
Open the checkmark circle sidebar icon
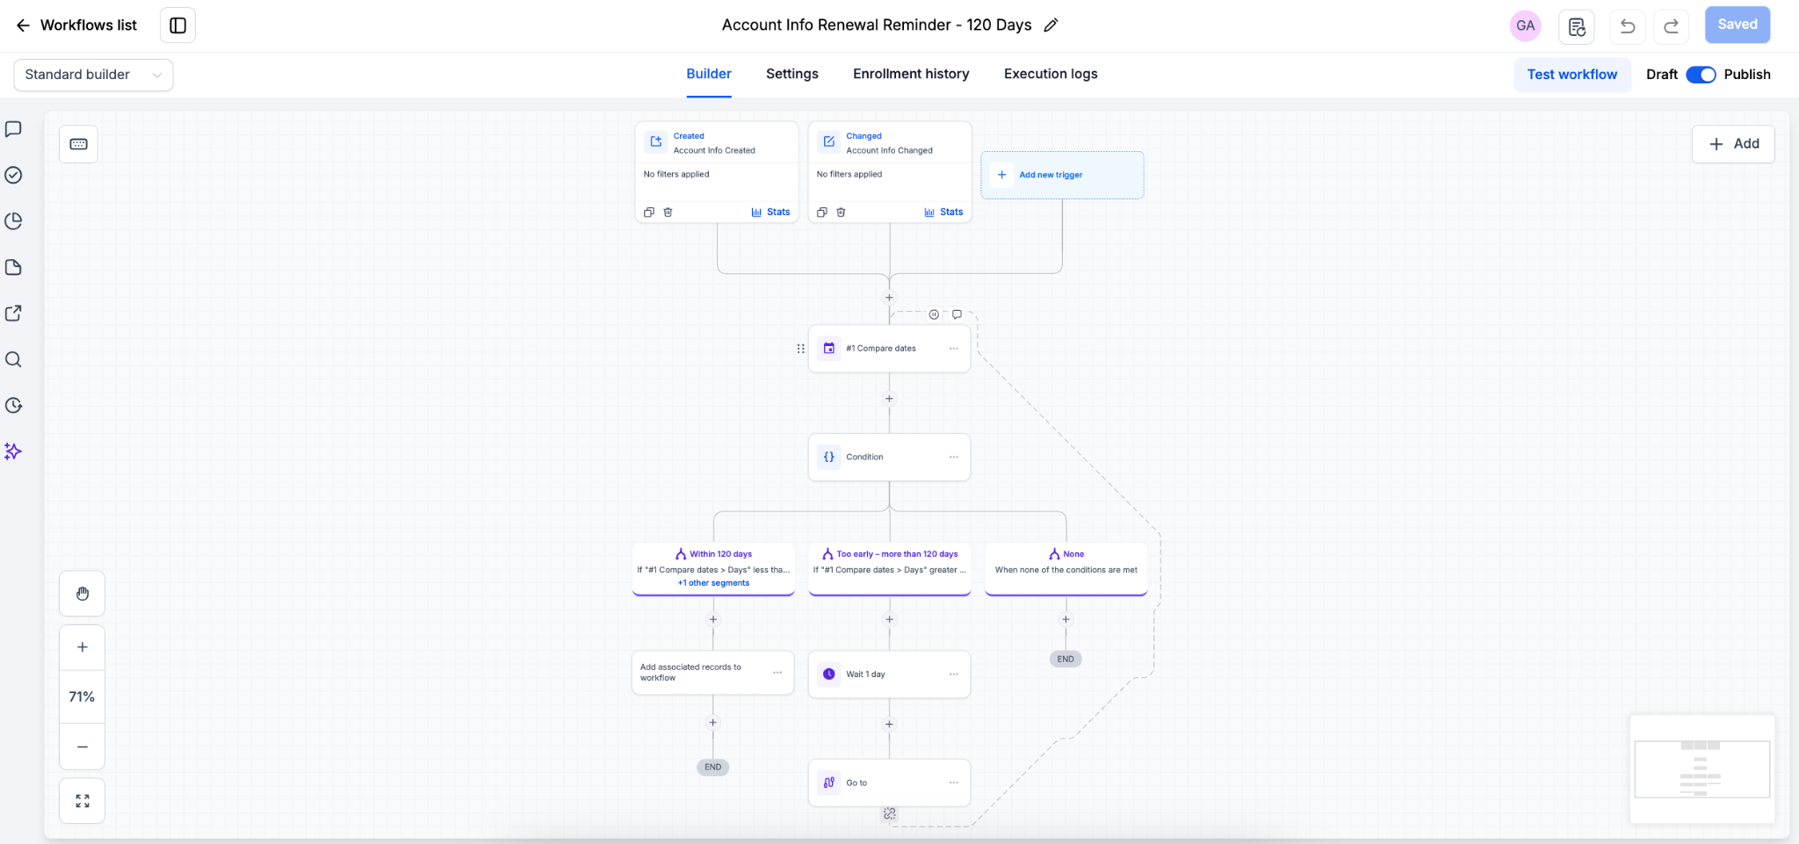[x=13, y=175]
